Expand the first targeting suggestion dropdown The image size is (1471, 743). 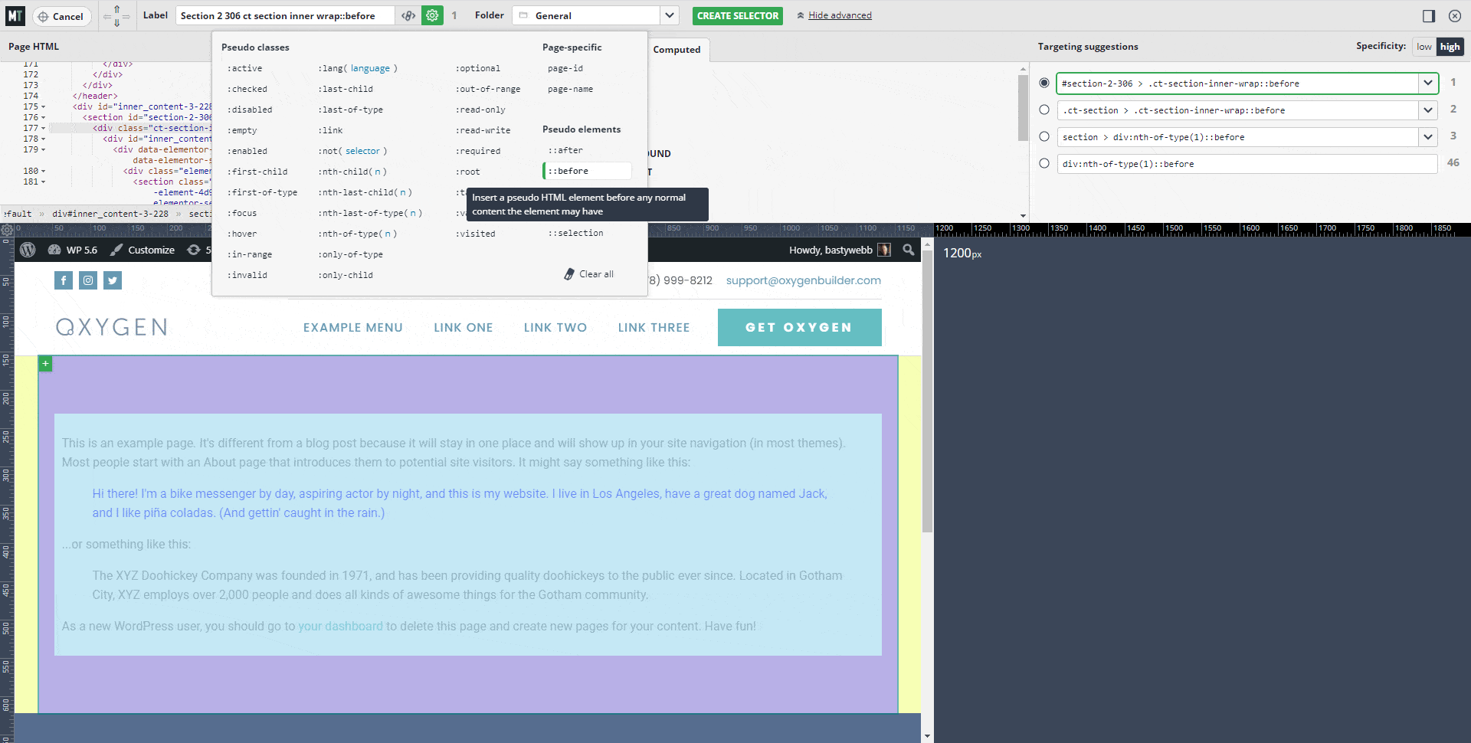coord(1428,83)
